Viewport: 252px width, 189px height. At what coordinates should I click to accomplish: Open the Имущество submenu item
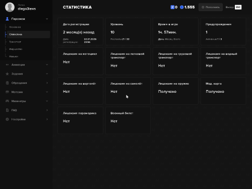click(16, 49)
